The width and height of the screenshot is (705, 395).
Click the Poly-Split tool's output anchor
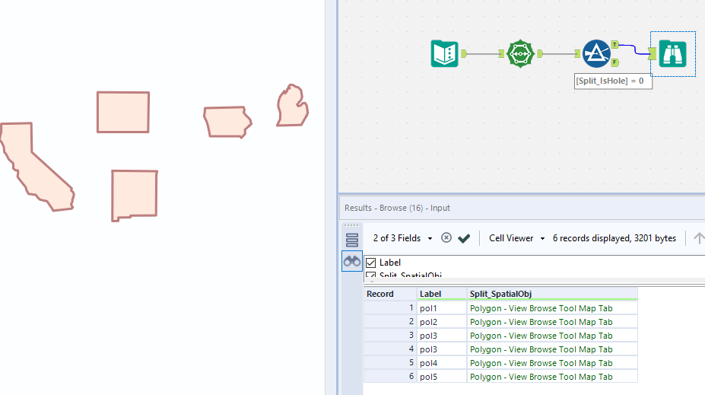(540, 53)
